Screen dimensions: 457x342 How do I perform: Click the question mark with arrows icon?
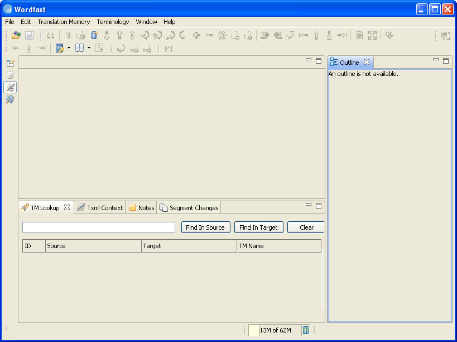click(158, 35)
